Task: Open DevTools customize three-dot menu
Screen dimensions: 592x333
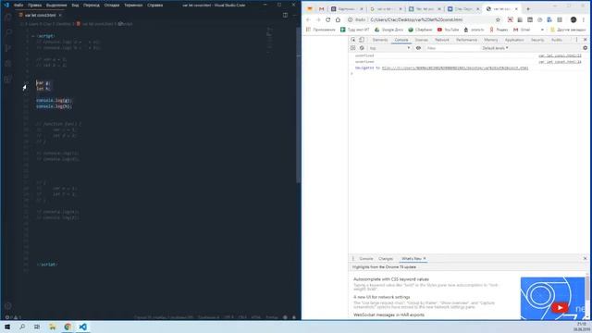Action: (576, 40)
